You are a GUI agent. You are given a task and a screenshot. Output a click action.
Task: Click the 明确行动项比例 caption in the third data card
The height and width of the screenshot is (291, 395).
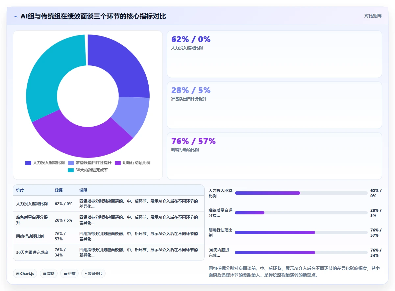(x=185, y=150)
